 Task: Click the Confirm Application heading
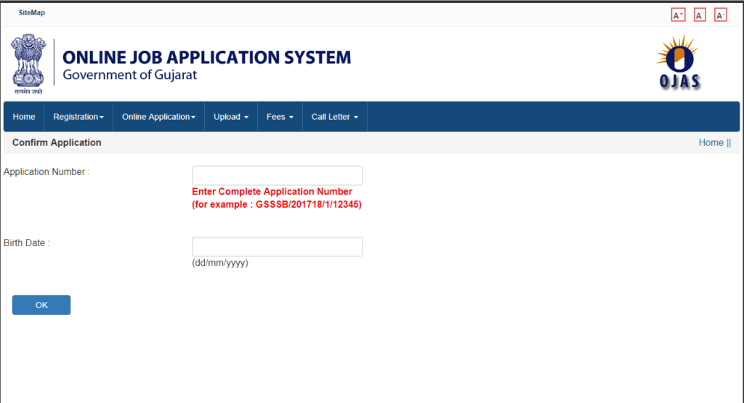tap(57, 143)
